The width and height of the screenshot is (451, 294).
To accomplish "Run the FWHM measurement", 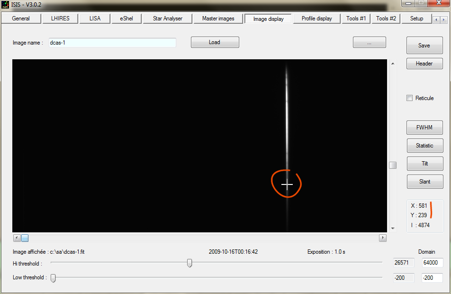I will point(424,128).
